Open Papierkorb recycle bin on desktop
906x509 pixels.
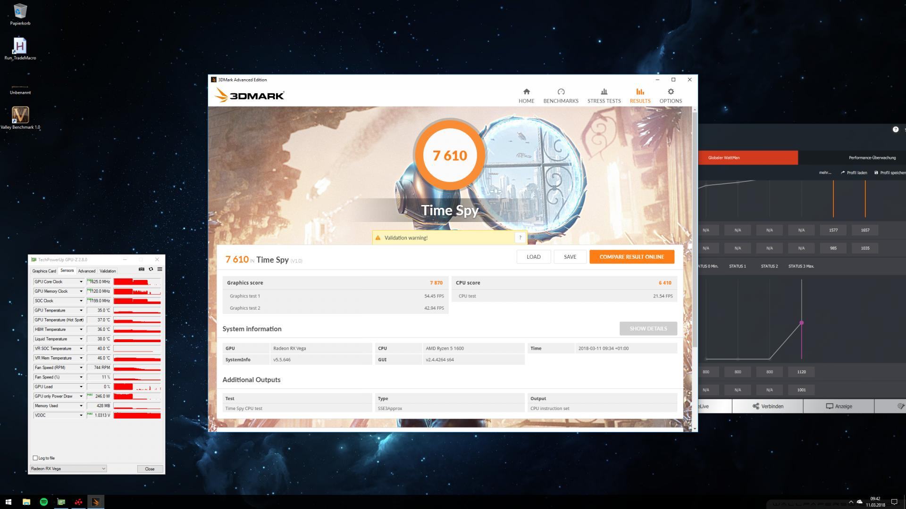(x=20, y=15)
